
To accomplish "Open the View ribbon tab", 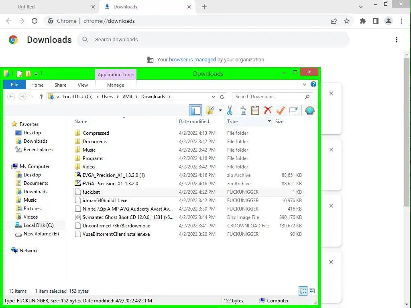I will point(83,85).
